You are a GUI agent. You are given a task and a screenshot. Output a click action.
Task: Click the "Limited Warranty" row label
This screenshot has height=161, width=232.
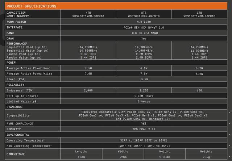[21, 101]
